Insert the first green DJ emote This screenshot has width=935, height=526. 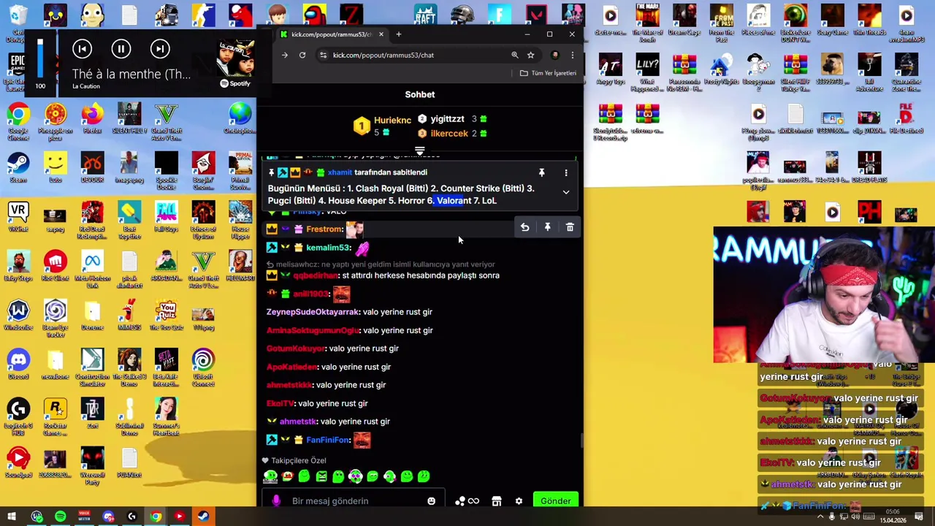(x=270, y=477)
